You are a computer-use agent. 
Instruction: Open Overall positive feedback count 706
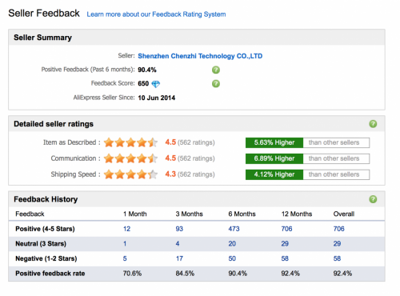click(x=338, y=229)
